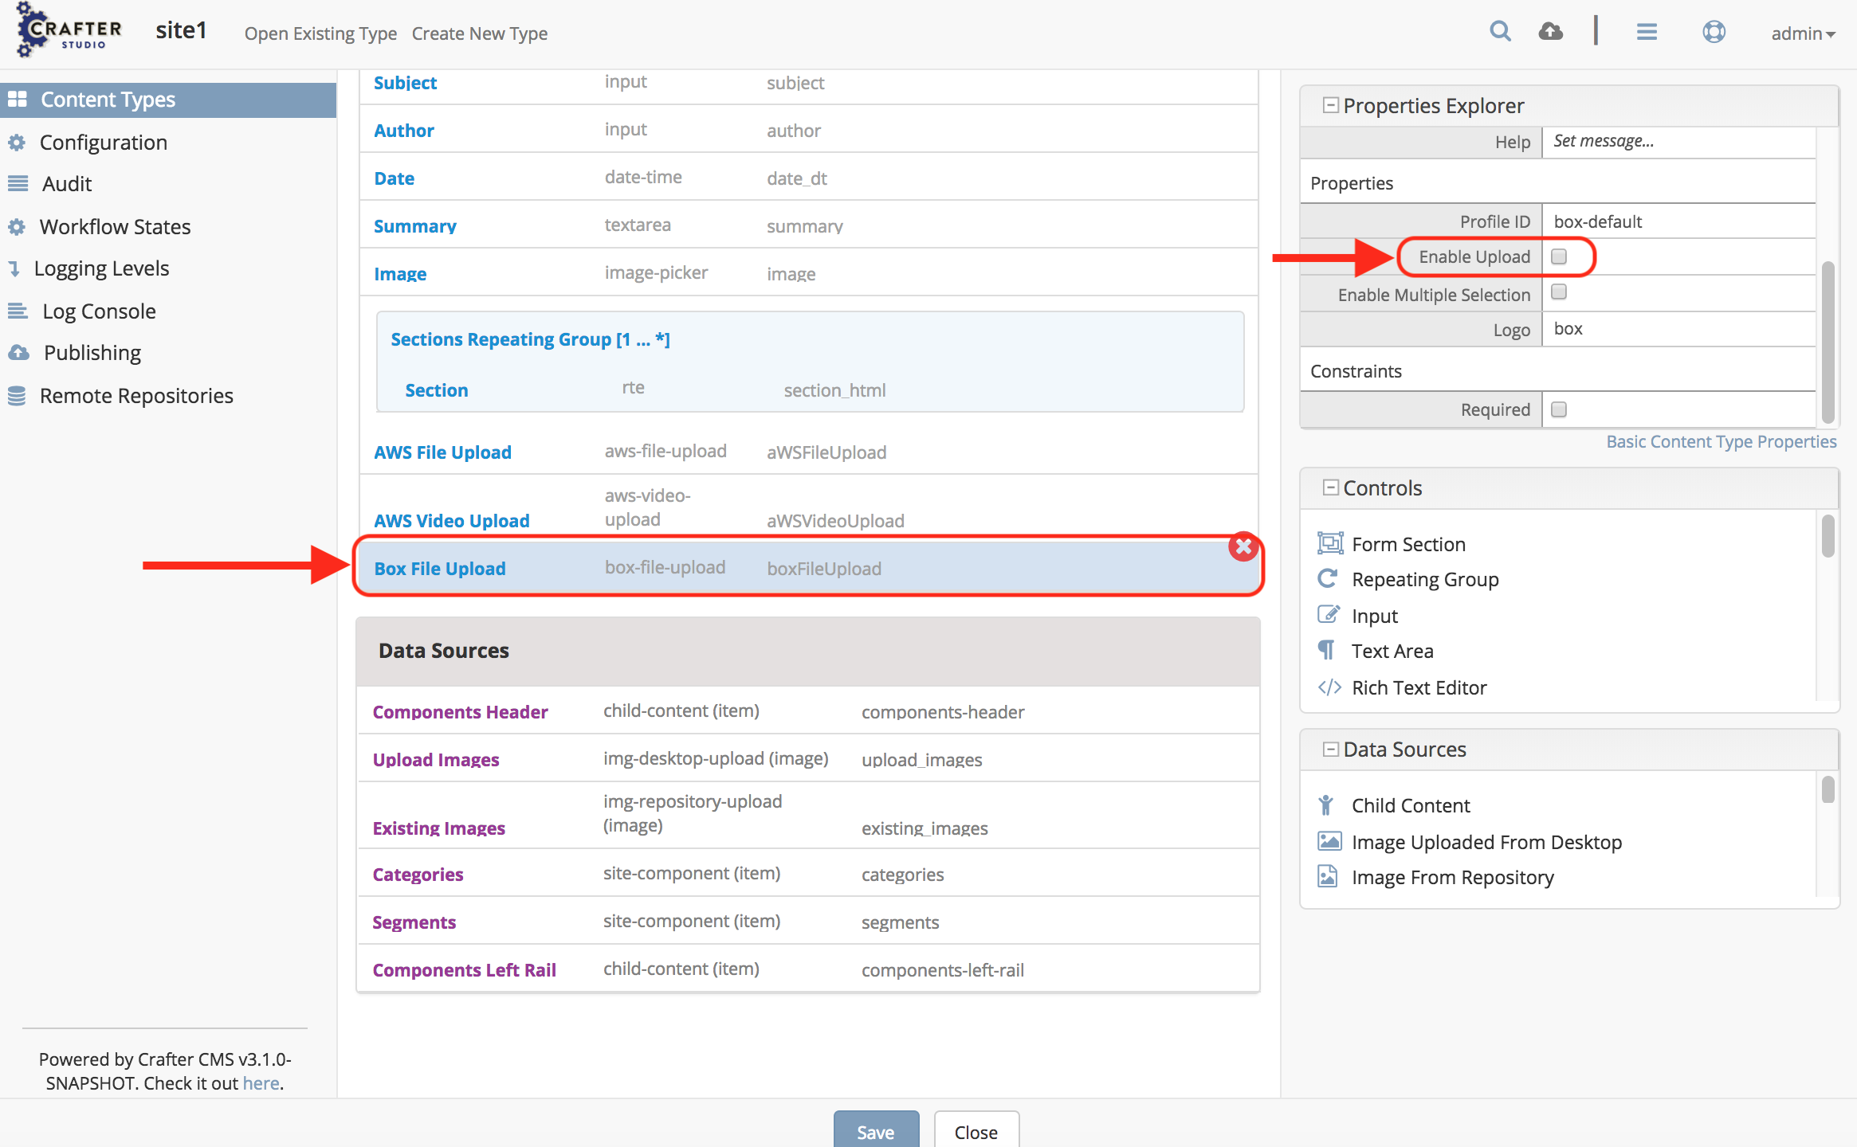Save the content type changes

[x=875, y=1131]
